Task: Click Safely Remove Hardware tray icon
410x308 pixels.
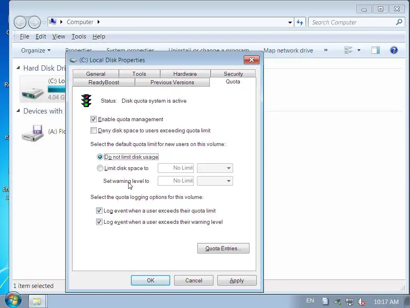Action: (x=338, y=302)
